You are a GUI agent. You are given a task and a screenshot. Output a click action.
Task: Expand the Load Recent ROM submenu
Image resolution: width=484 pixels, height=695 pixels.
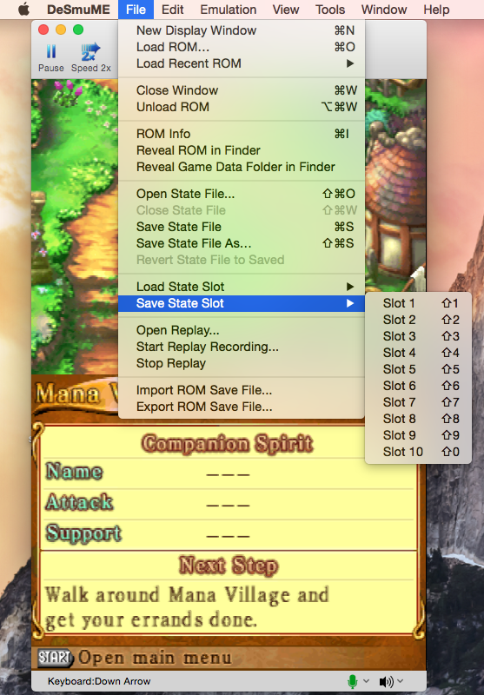(242, 63)
